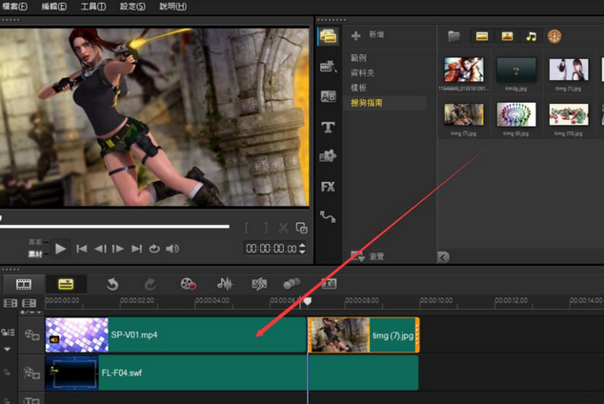Open the Media library panel icon
This screenshot has height=404, width=604.
[328, 36]
